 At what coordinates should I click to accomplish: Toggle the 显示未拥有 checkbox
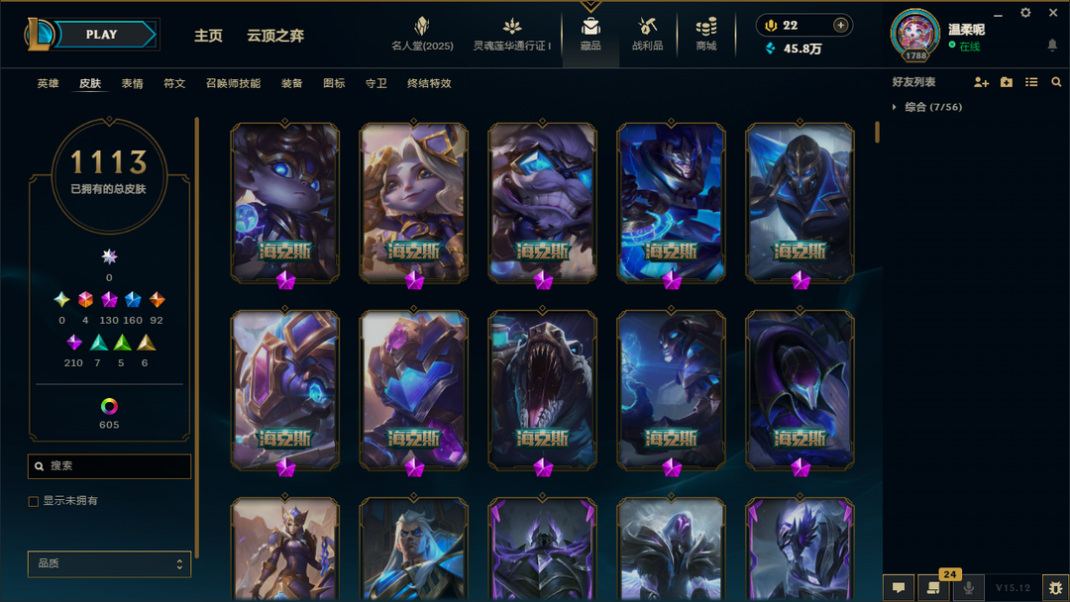click(34, 501)
